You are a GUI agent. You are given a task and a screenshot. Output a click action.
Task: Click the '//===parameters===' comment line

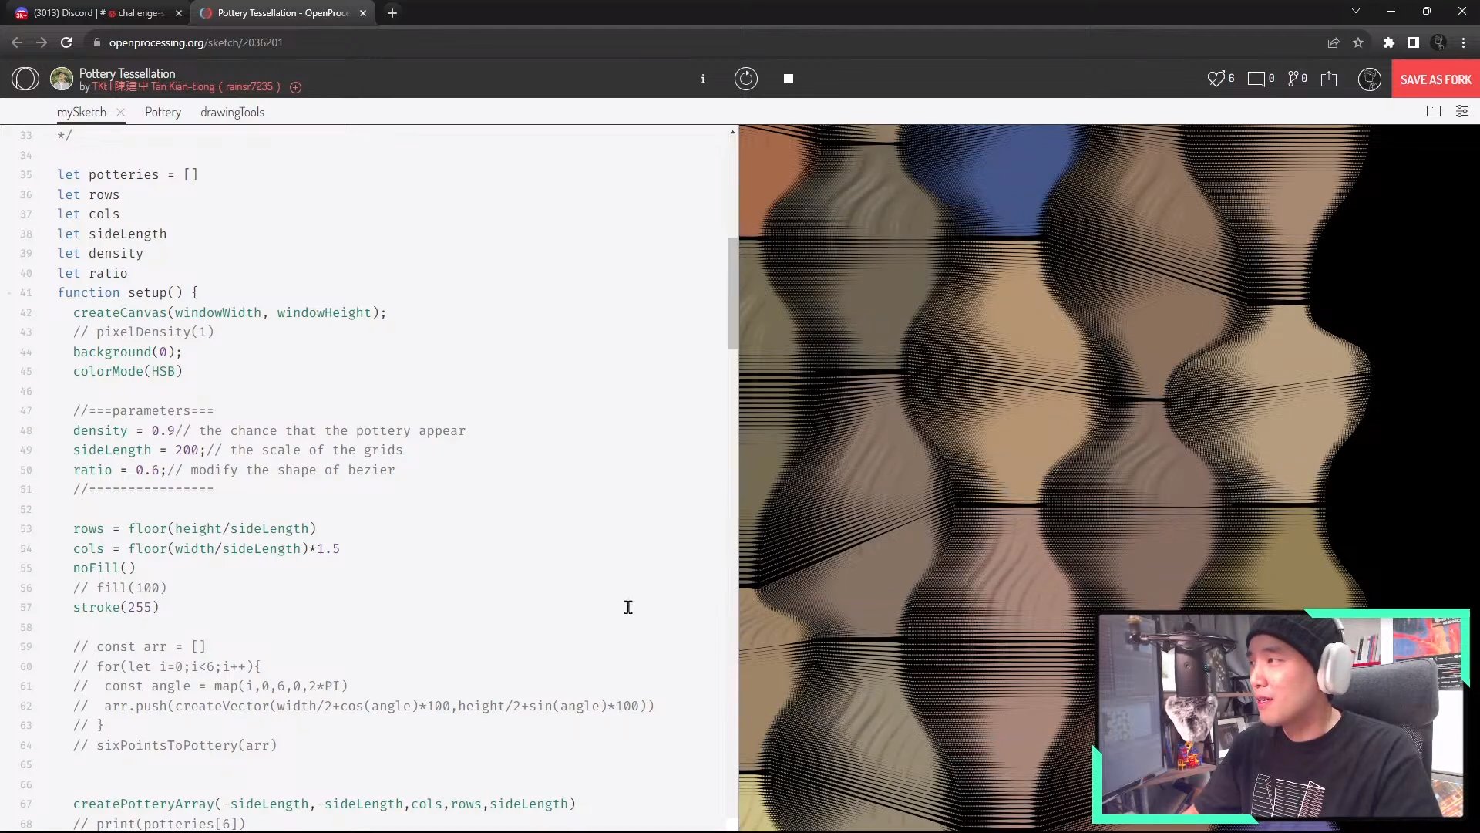[143, 411]
